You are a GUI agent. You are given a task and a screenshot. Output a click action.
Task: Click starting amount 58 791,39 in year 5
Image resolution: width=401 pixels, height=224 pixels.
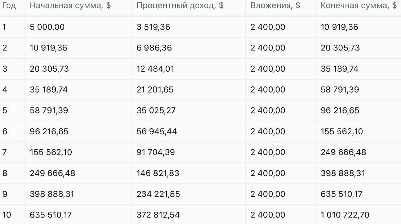click(x=49, y=111)
